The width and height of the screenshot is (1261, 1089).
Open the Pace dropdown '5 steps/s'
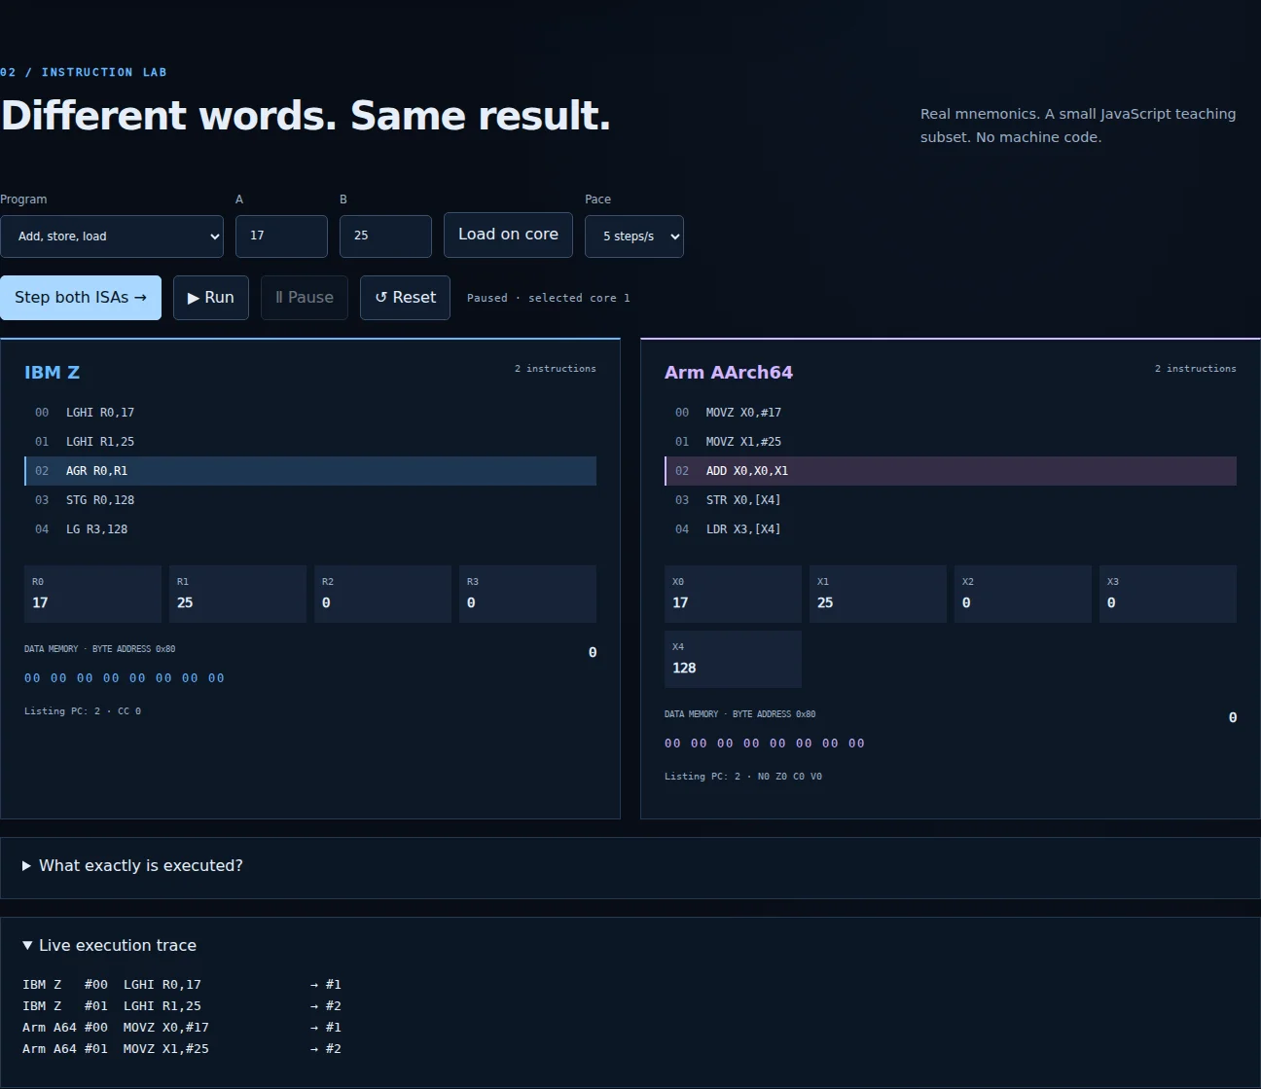coord(634,236)
